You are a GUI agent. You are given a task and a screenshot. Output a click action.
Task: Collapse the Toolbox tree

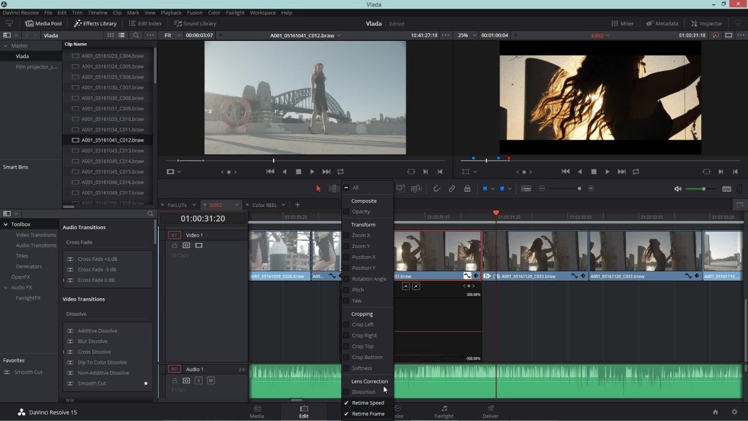pos(6,225)
